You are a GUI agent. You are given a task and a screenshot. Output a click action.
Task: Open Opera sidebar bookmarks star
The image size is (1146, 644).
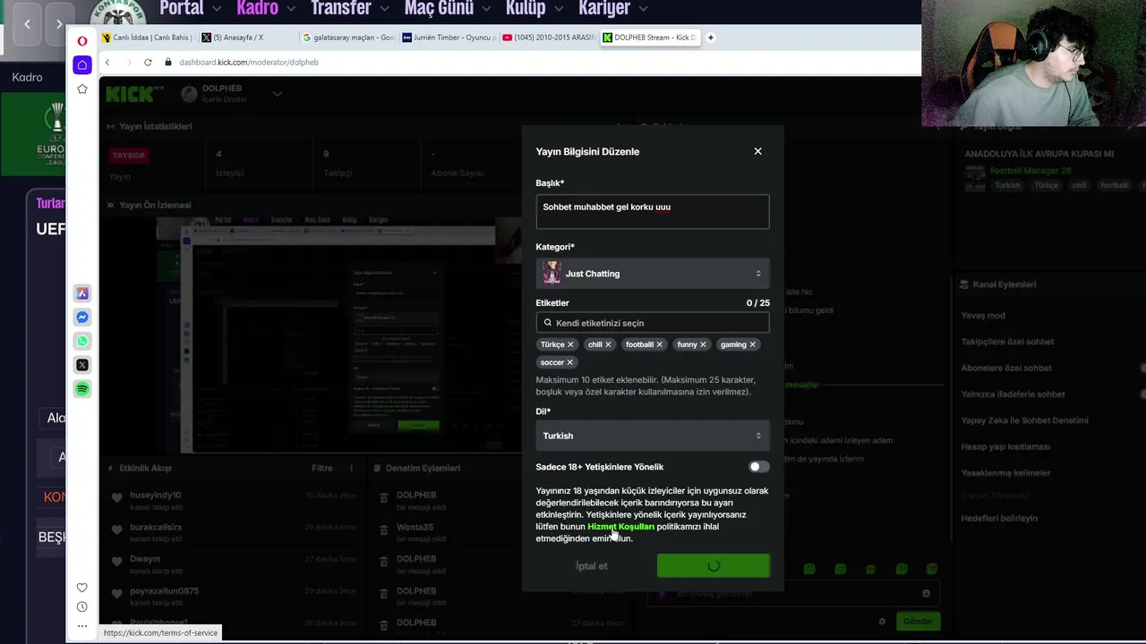pos(82,89)
